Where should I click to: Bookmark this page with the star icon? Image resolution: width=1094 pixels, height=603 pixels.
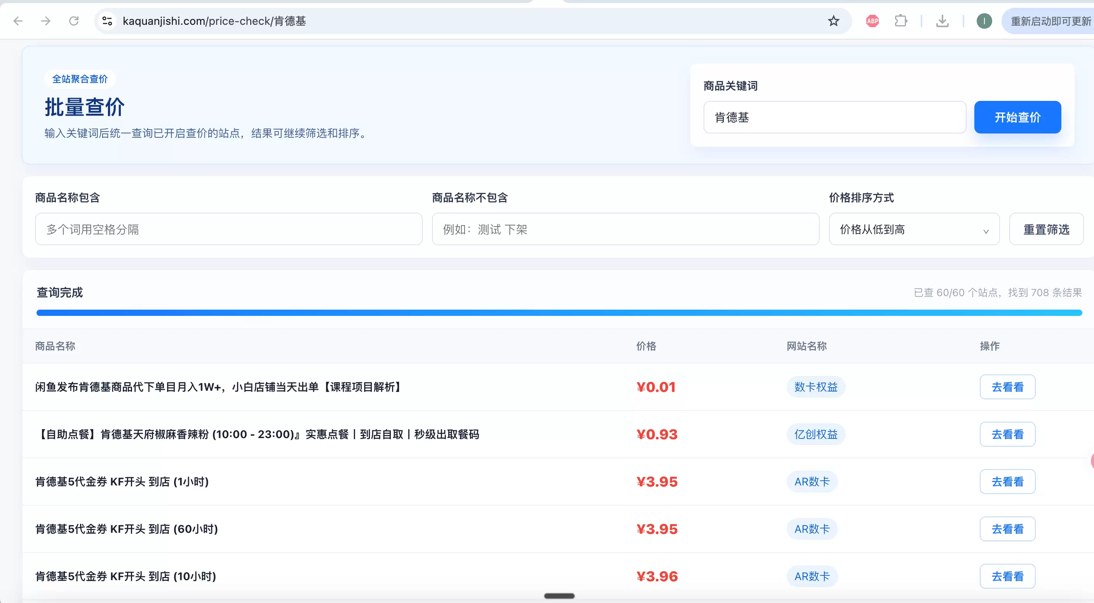833,21
